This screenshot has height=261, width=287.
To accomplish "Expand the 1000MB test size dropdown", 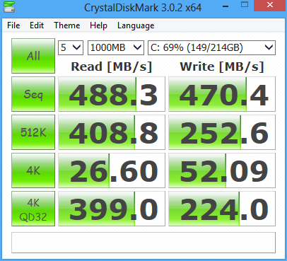I will (x=116, y=47).
